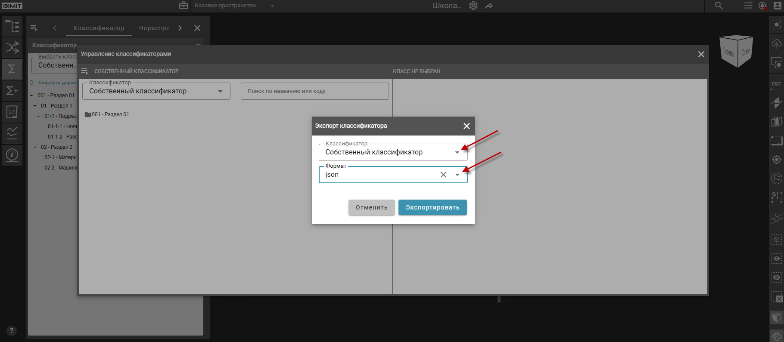Open the model tree structure icon
Image resolution: width=784 pixels, height=342 pixels.
[x=12, y=26]
